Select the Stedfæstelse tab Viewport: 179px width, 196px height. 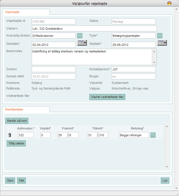pos(14,109)
